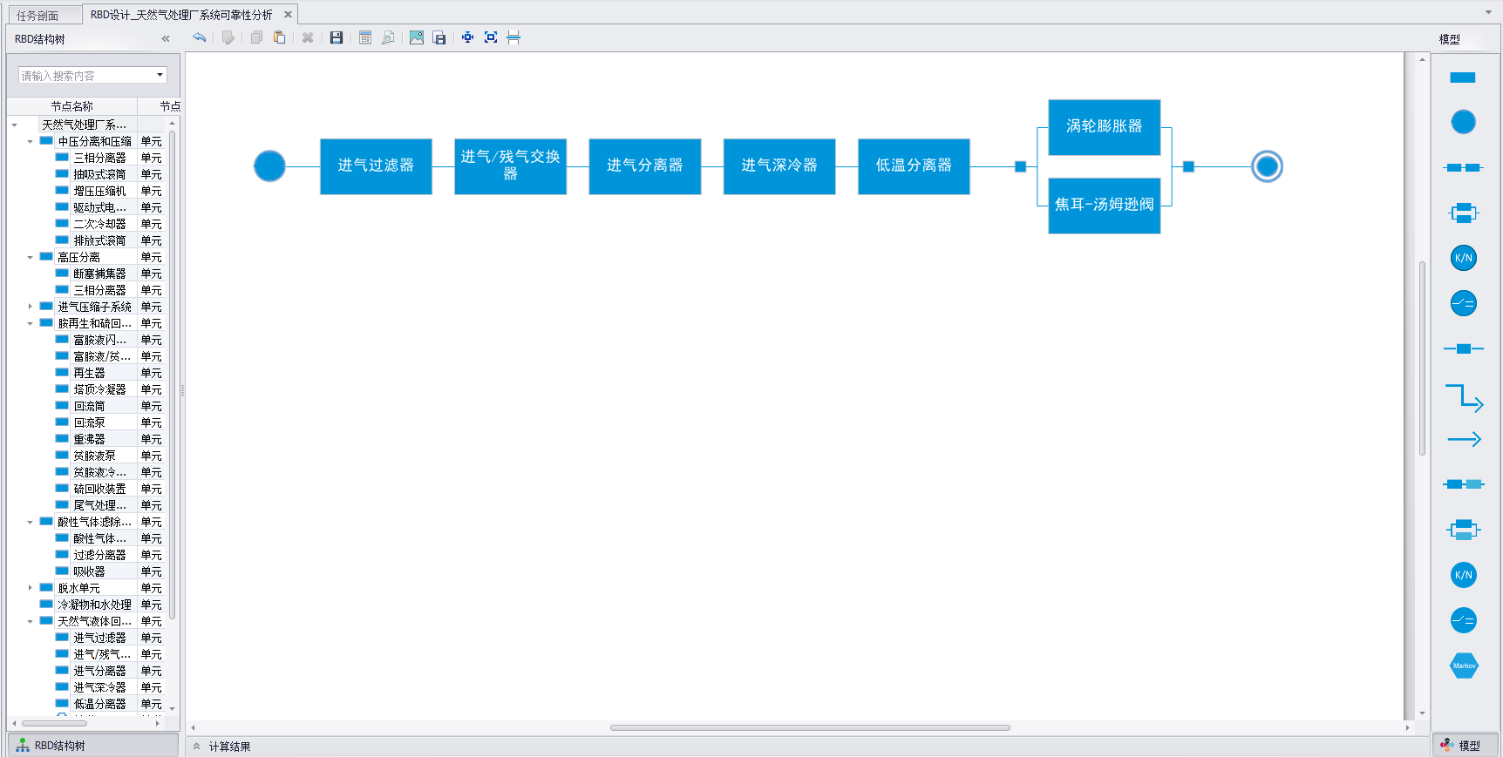
Task: Click the canvas horizontal scrollbar thumb
Action: (810, 727)
